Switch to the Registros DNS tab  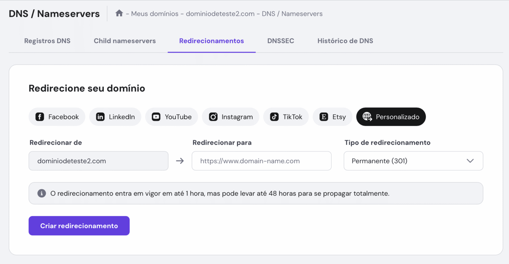point(47,41)
